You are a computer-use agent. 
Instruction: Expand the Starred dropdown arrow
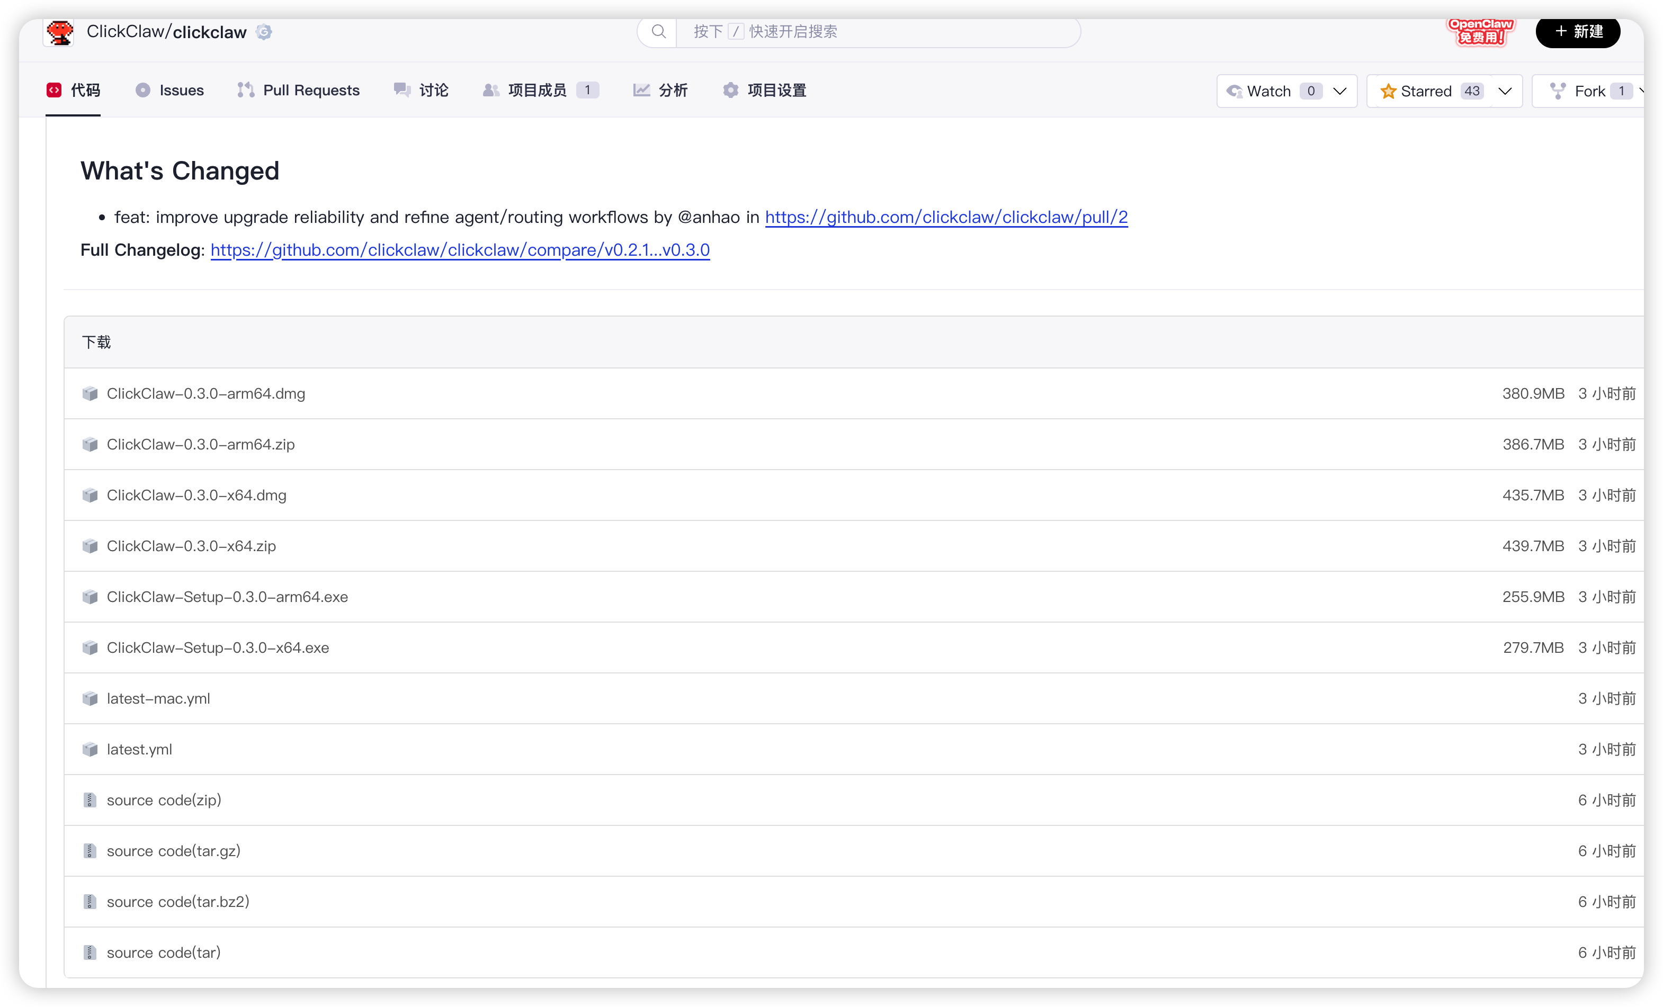click(x=1505, y=91)
